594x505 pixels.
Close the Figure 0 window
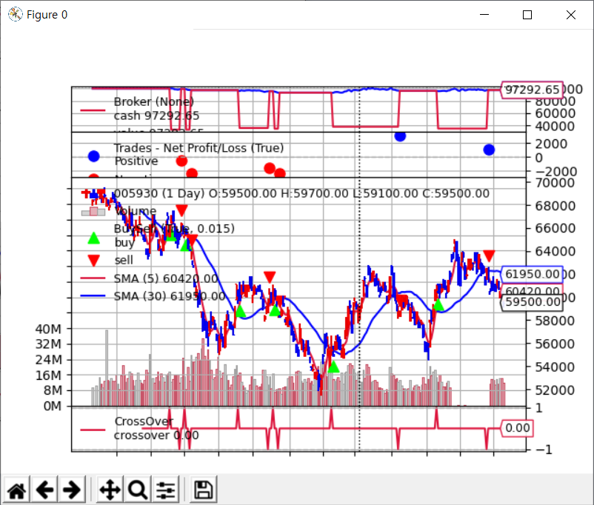click(x=571, y=15)
